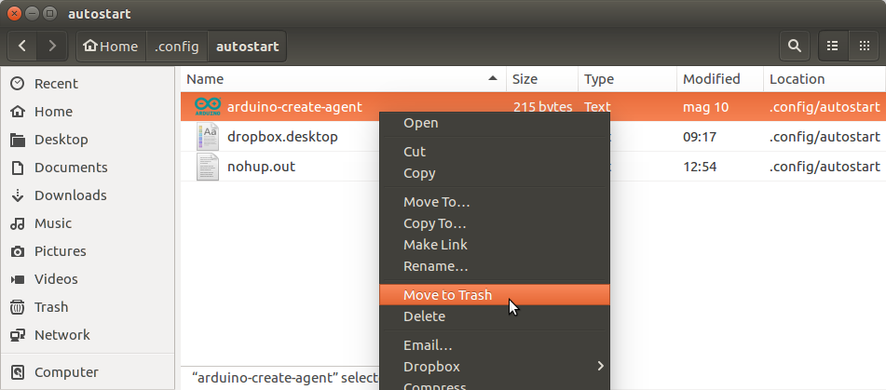Click the 12:54 modified time cell
The height and width of the screenshot is (390, 886).
click(699, 167)
